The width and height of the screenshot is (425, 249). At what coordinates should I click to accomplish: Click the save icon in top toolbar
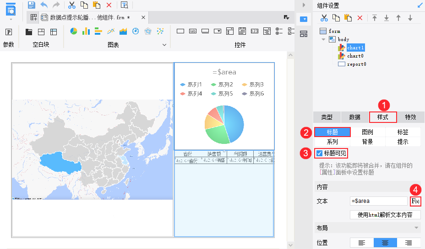[x=31, y=5]
